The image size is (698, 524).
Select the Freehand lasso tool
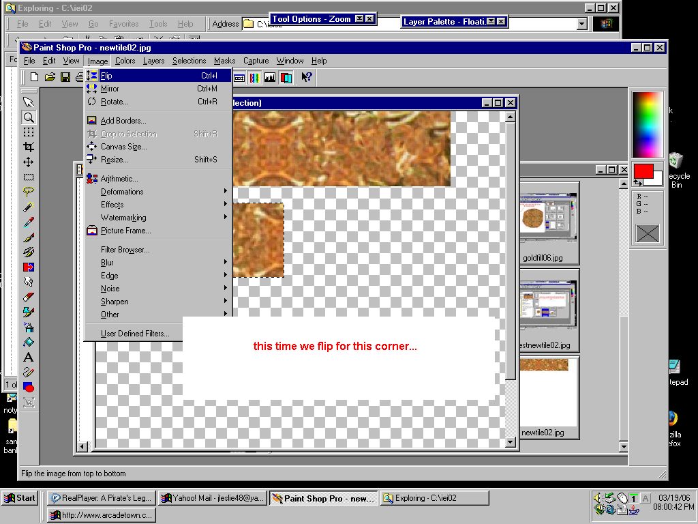coord(29,192)
